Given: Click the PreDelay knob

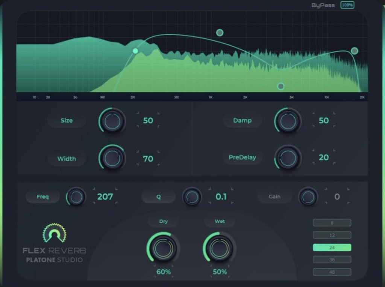Looking at the screenshot, I should (x=288, y=158).
